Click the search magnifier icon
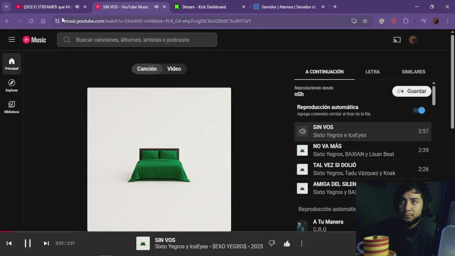 [66, 40]
